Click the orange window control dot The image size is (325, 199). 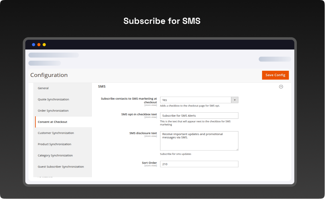pos(39,45)
